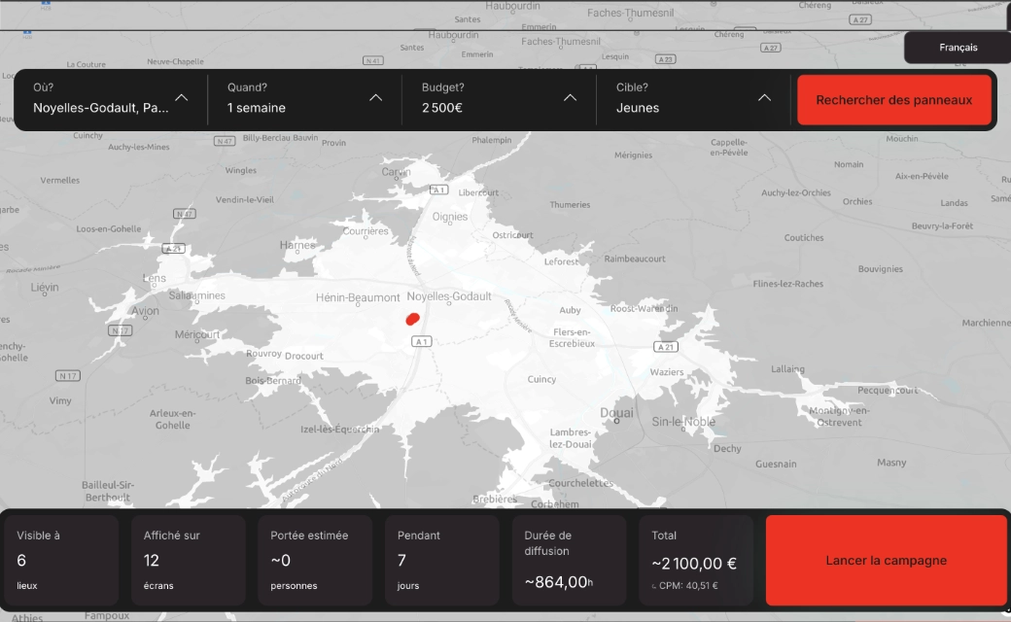Open the Cible? target audience chevron
The height and width of the screenshot is (622, 1011).
click(x=764, y=98)
